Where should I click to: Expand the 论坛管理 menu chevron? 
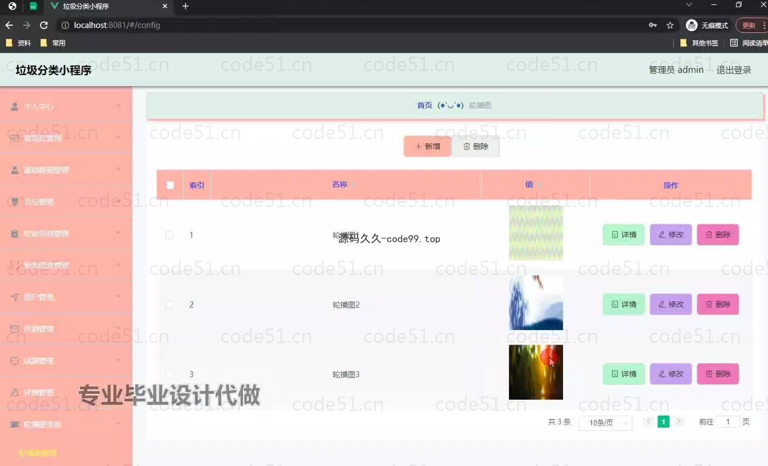[x=119, y=201]
